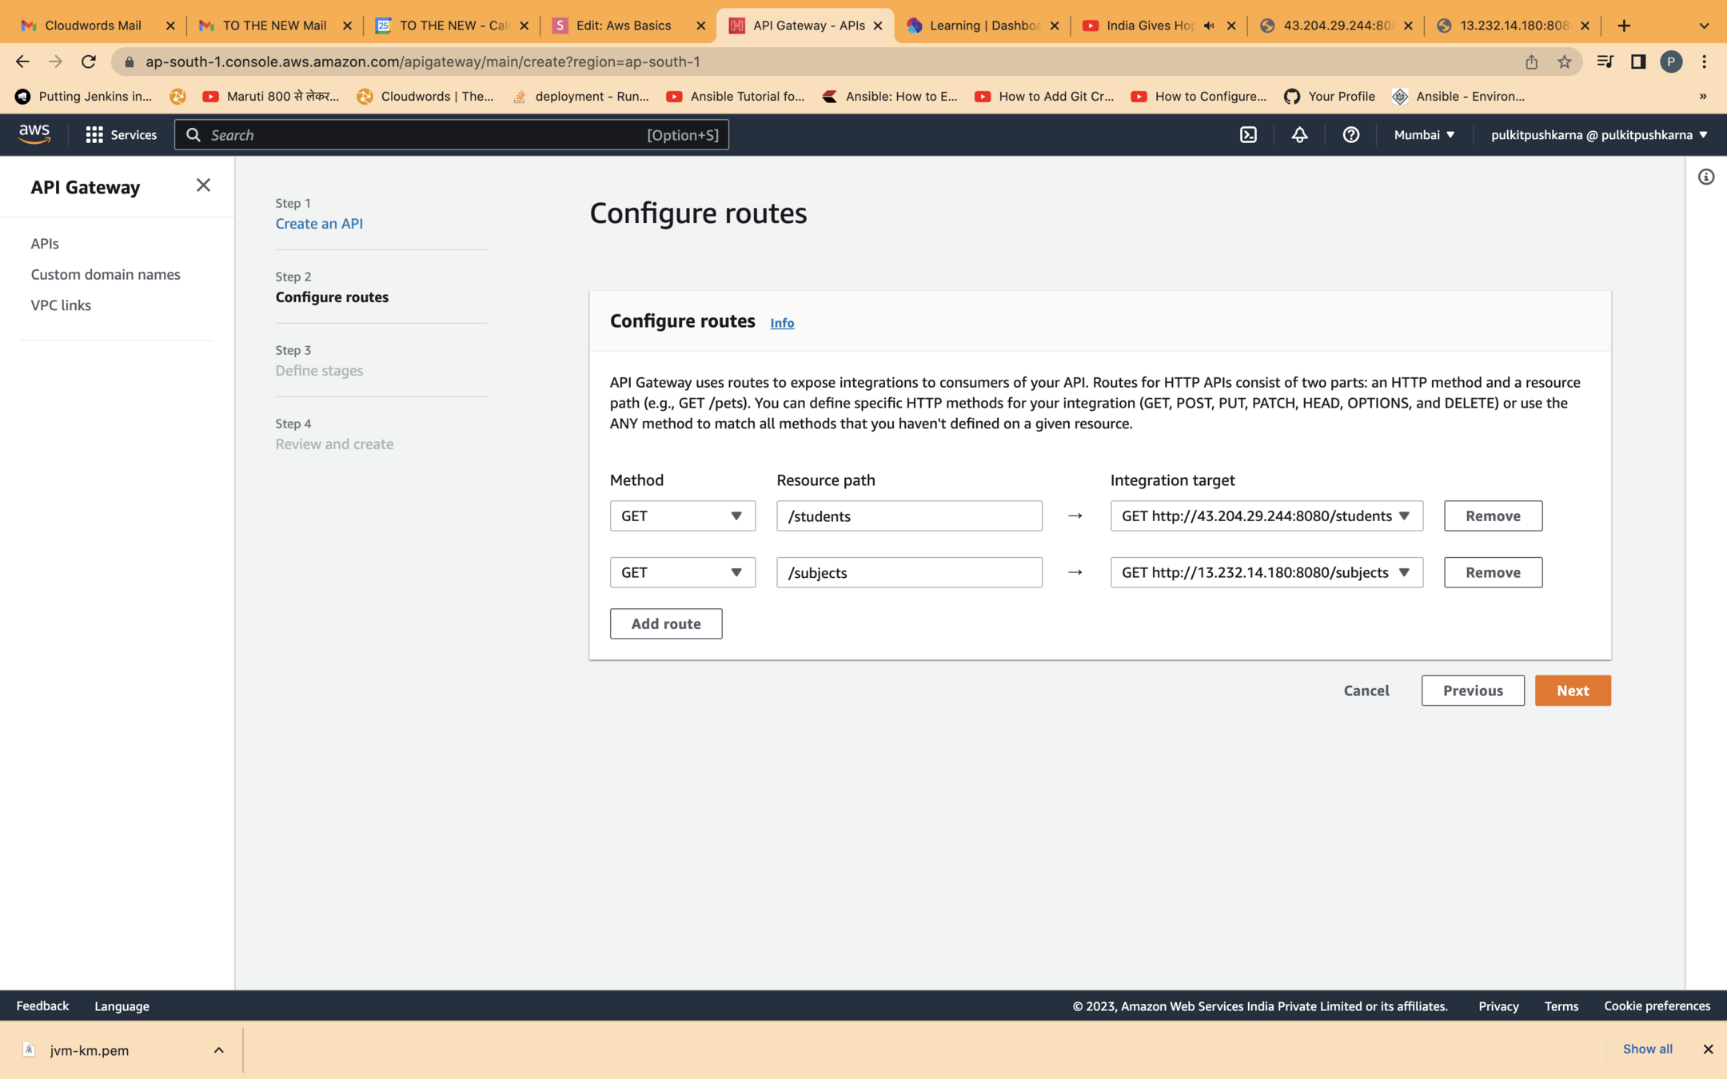Image resolution: width=1727 pixels, height=1079 pixels.
Task: Open the AWS help question-mark icon
Action: click(1350, 135)
